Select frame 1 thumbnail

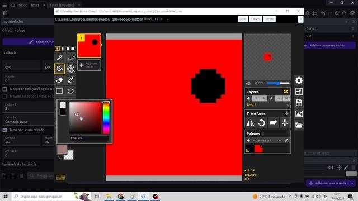(x=89, y=46)
